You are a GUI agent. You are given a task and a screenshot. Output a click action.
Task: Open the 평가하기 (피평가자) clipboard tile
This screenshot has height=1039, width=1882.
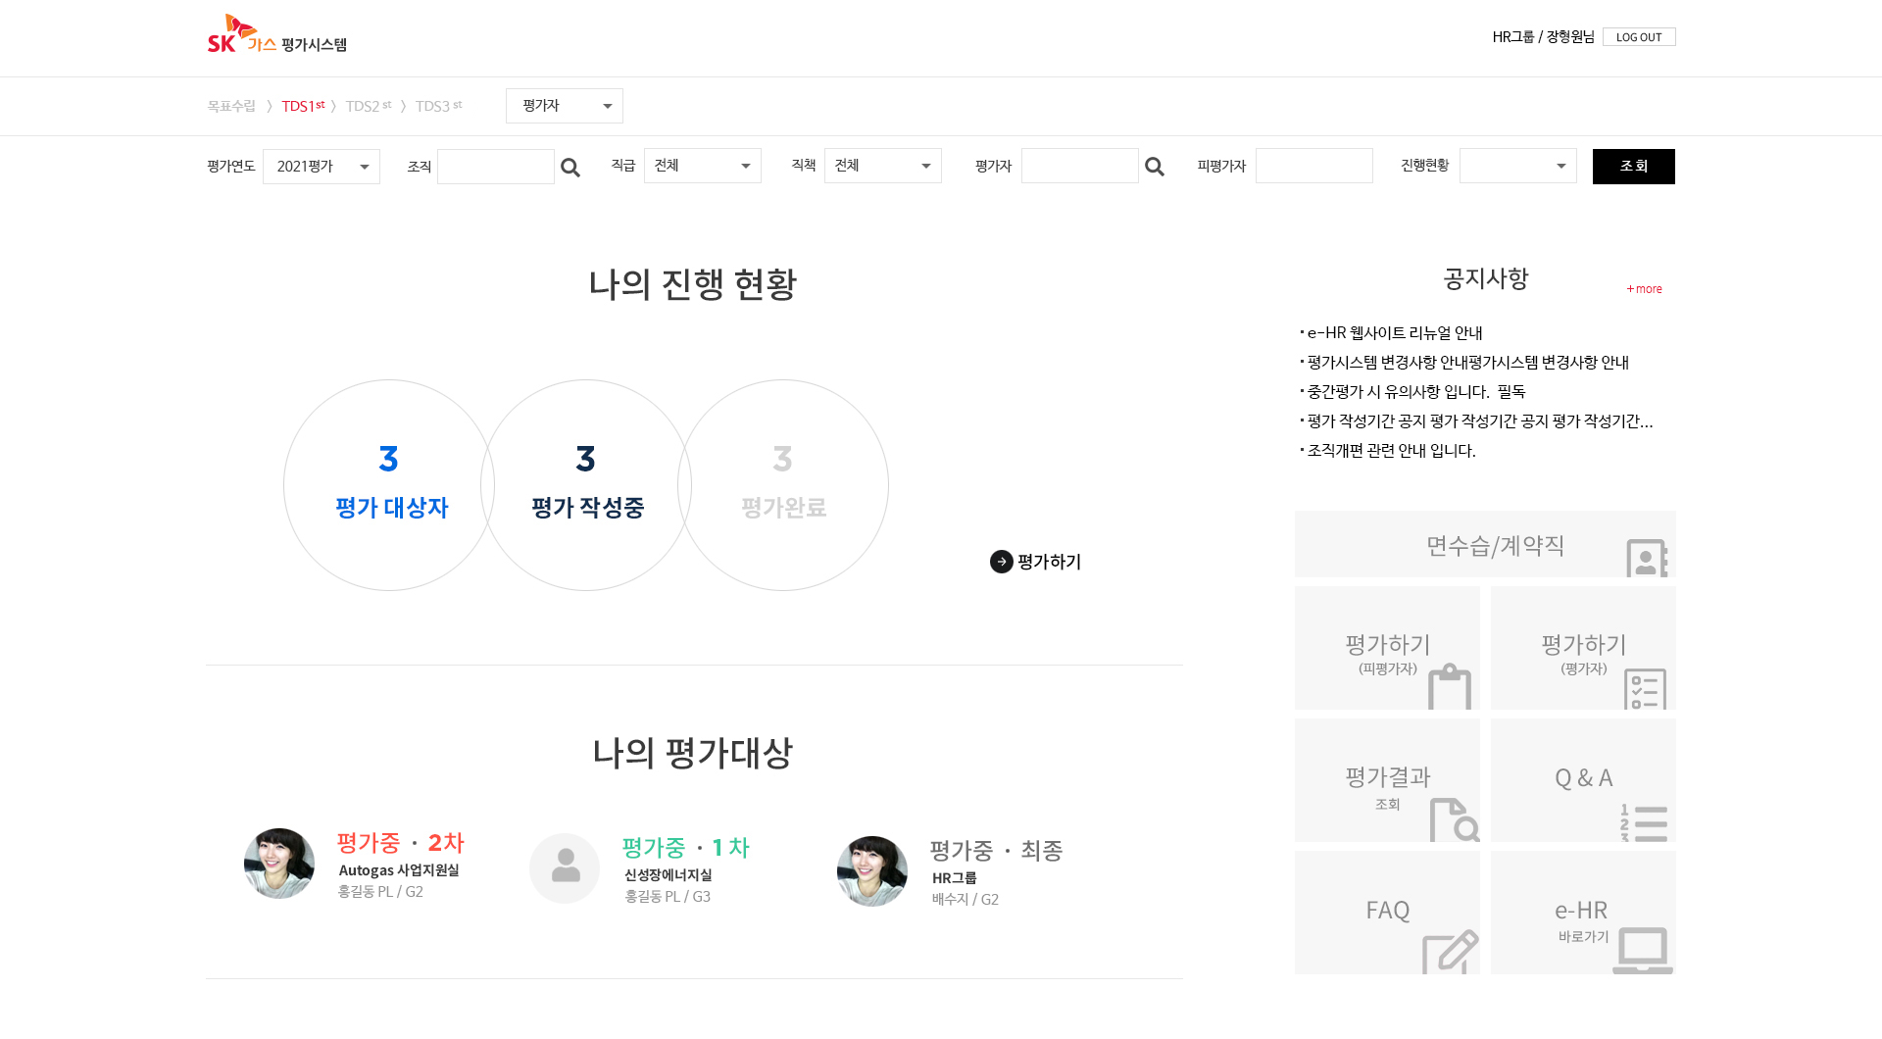pos(1387,648)
